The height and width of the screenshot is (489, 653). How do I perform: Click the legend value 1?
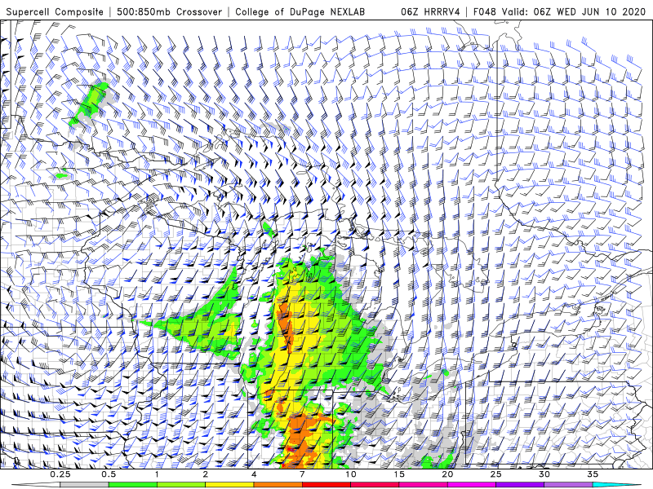157,474
